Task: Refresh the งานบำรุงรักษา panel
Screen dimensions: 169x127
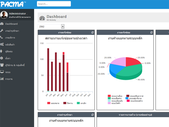Action: (92, 115)
